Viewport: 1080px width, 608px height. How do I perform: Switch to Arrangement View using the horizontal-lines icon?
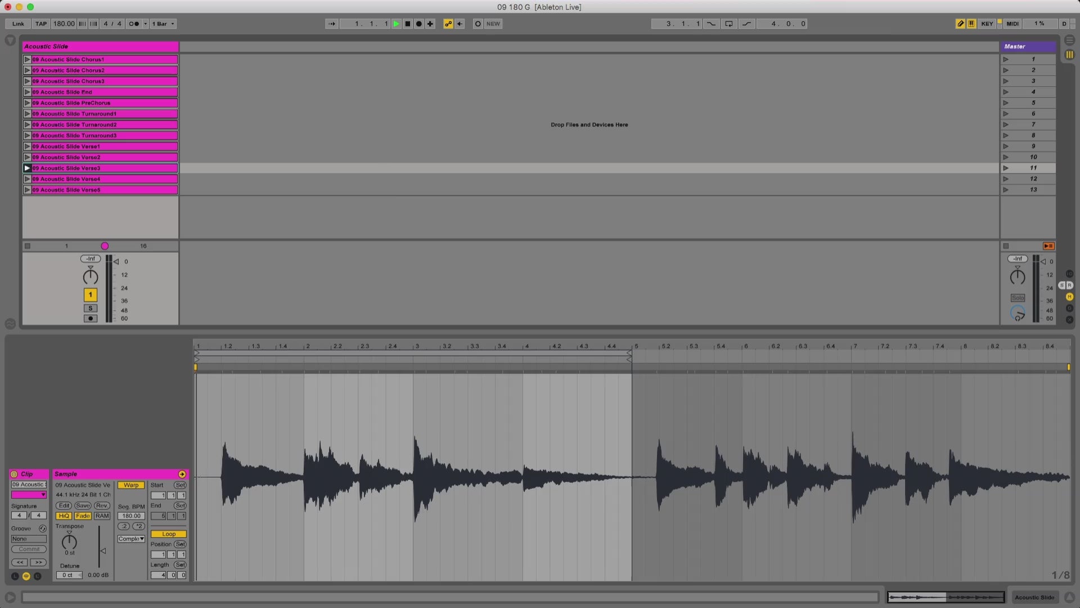[x=1069, y=41]
